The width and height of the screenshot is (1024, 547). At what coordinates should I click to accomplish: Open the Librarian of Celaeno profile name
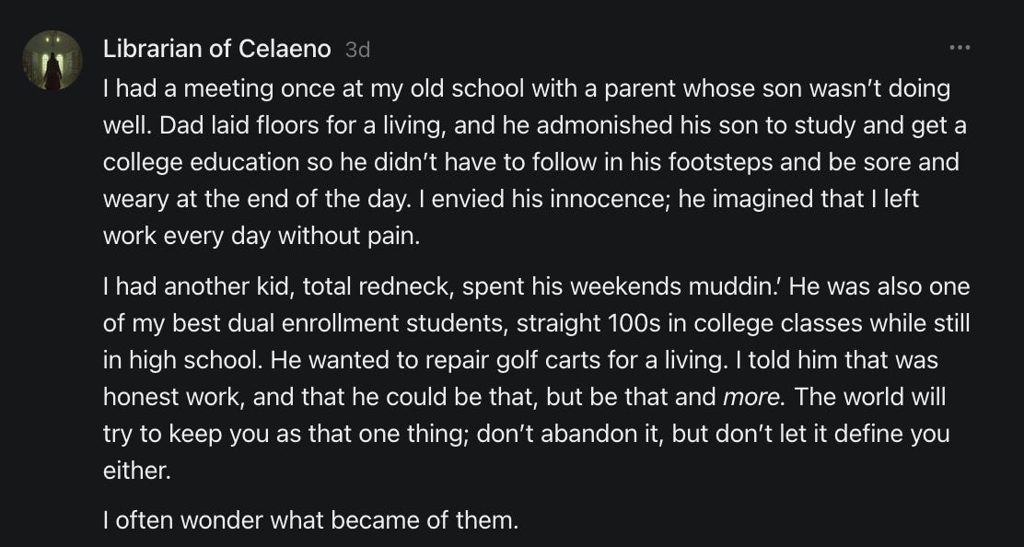tap(216, 50)
